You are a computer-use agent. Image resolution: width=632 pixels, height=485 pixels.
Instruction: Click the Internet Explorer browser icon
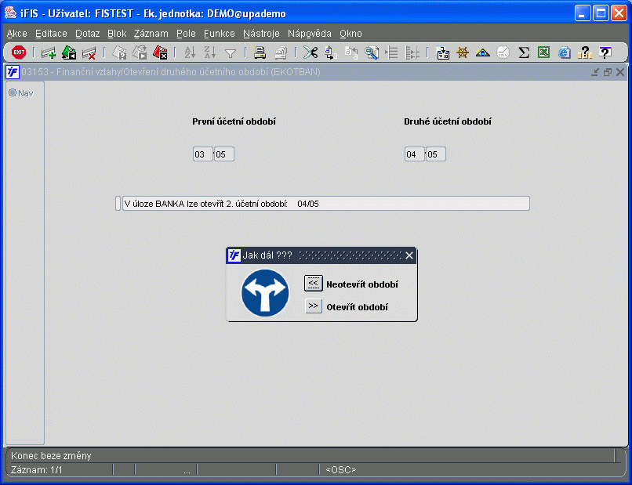[565, 52]
